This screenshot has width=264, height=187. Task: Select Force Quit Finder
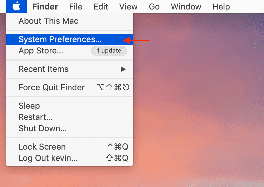click(x=70, y=88)
